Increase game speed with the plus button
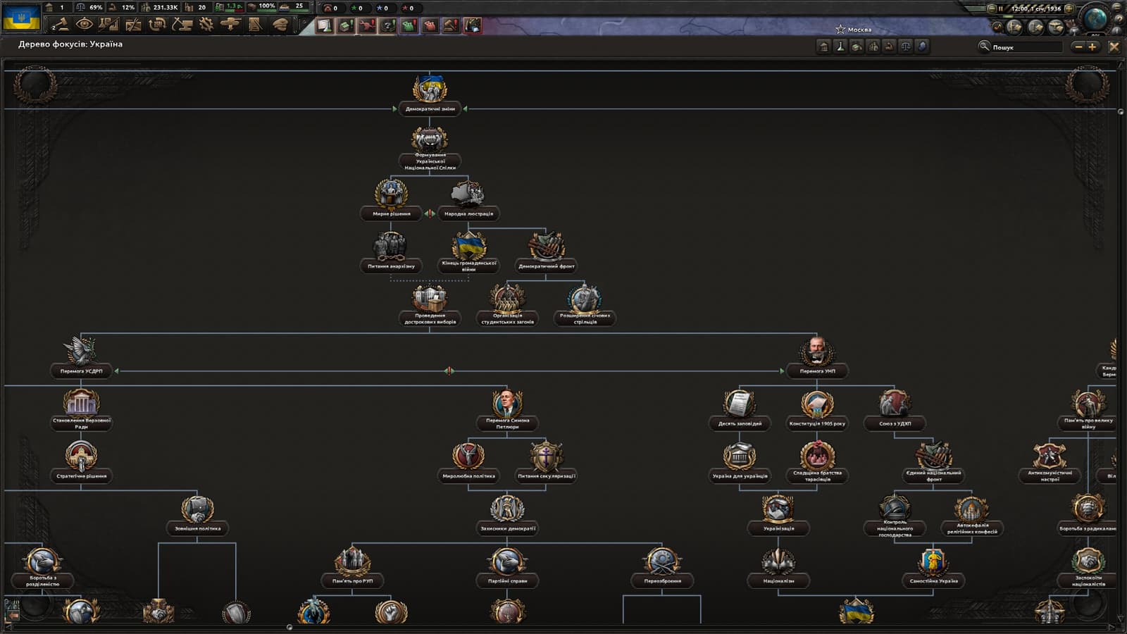The height and width of the screenshot is (634, 1127). click(x=1069, y=8)
